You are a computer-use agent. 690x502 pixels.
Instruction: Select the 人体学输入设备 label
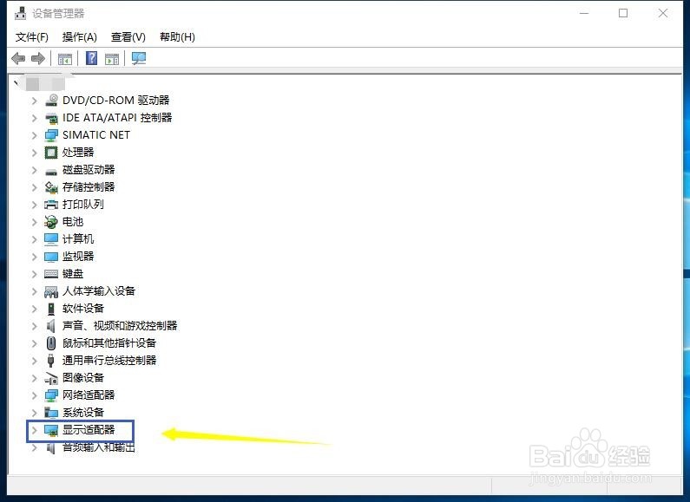99,291
